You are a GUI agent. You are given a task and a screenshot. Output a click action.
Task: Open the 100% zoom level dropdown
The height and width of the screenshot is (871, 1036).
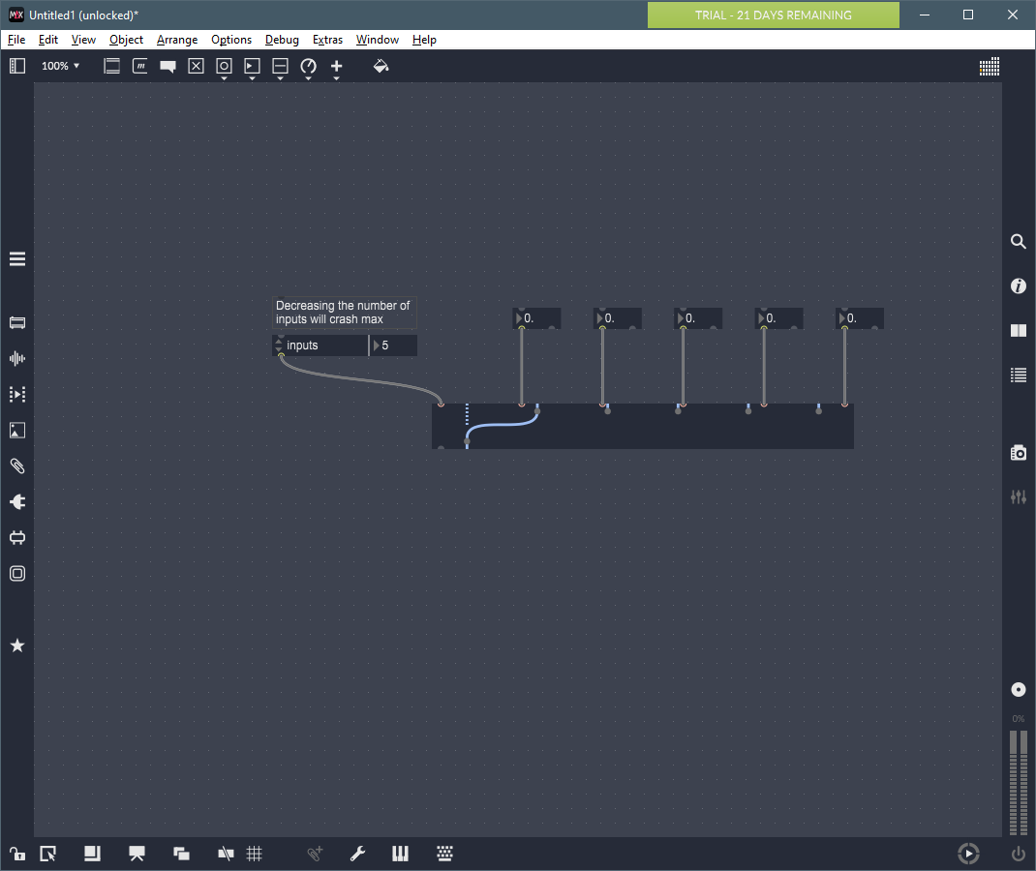coord(60,66)
